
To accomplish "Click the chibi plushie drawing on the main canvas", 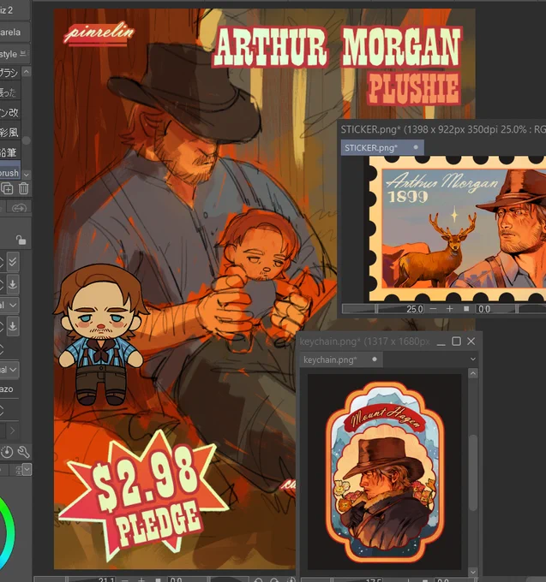I will point(100,335).
